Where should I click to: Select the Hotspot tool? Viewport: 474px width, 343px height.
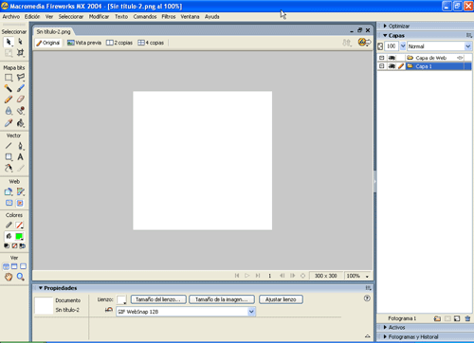[9, 191]
